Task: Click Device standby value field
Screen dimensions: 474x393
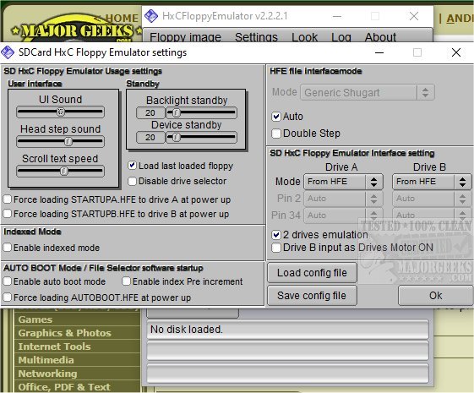Action: point(150,137)
